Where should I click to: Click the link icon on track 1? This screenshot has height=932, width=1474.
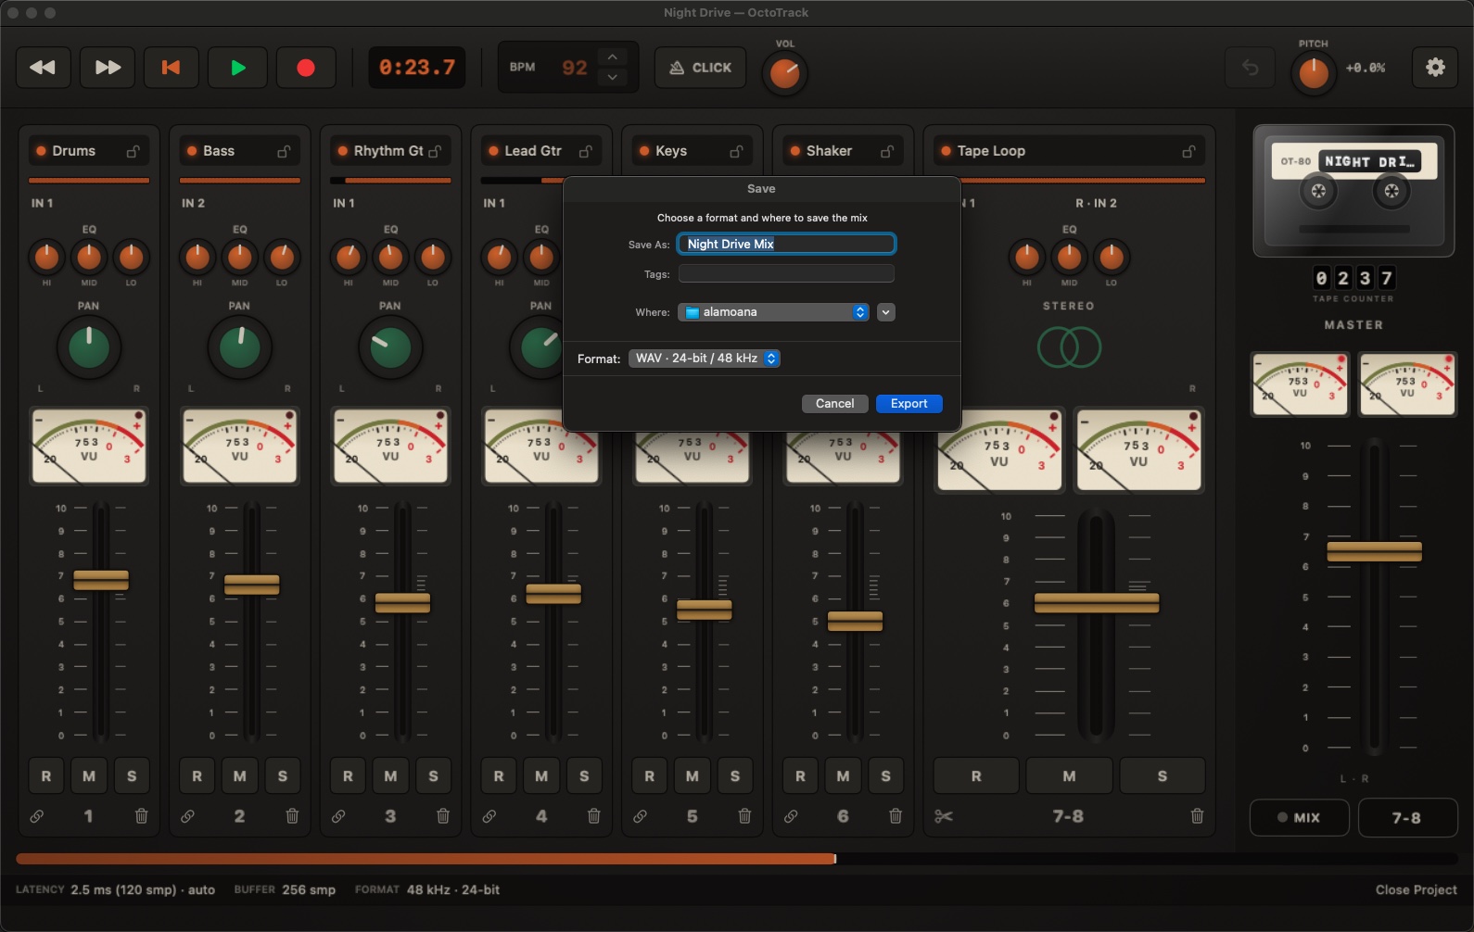coord(37,816)
